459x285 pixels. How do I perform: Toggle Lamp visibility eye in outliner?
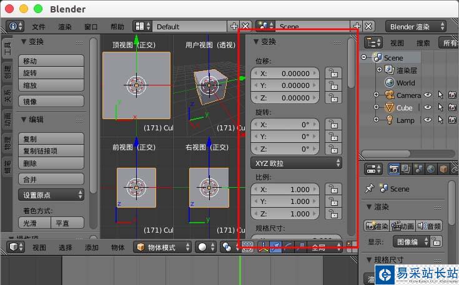coord(428,120)
